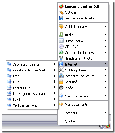Click the gear icon for Outils LiberKey

pyautogui.click(x=61, y=26)
